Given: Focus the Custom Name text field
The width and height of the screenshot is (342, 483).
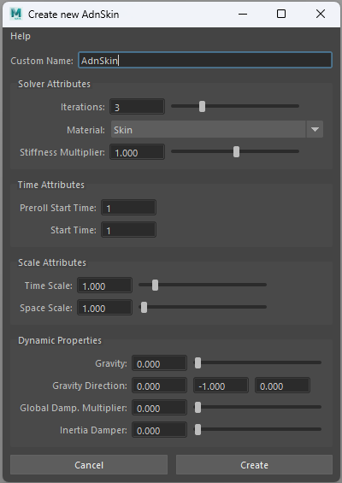Looking at the screenshot, I should (x=205, y=60).
